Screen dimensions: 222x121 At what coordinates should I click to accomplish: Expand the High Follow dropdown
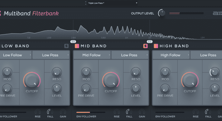[x=171, y=55]
